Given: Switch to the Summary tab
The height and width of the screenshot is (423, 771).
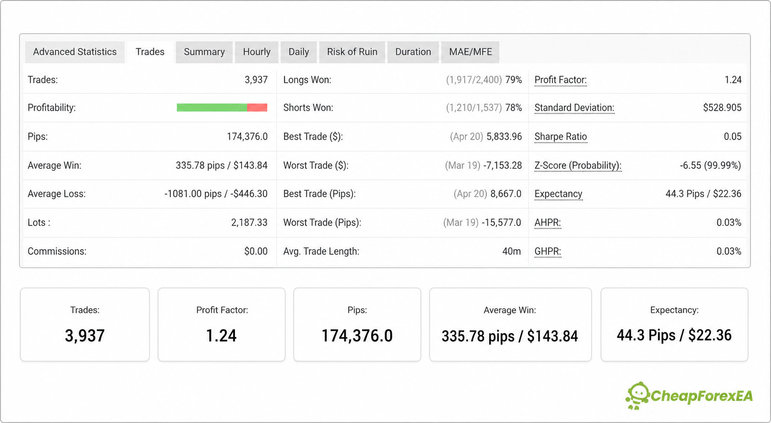Looking at the screenshot, I should tap(204, 52).
